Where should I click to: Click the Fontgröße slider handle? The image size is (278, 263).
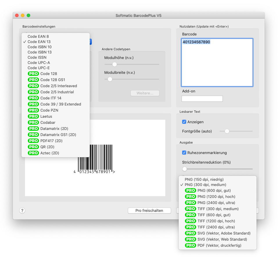(227, 131)
